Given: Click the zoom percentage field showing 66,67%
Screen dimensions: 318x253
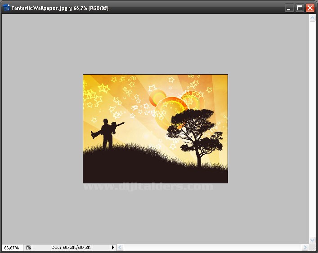Looking at the screenshot, I should pyautogui.click(x=12, y=248).
